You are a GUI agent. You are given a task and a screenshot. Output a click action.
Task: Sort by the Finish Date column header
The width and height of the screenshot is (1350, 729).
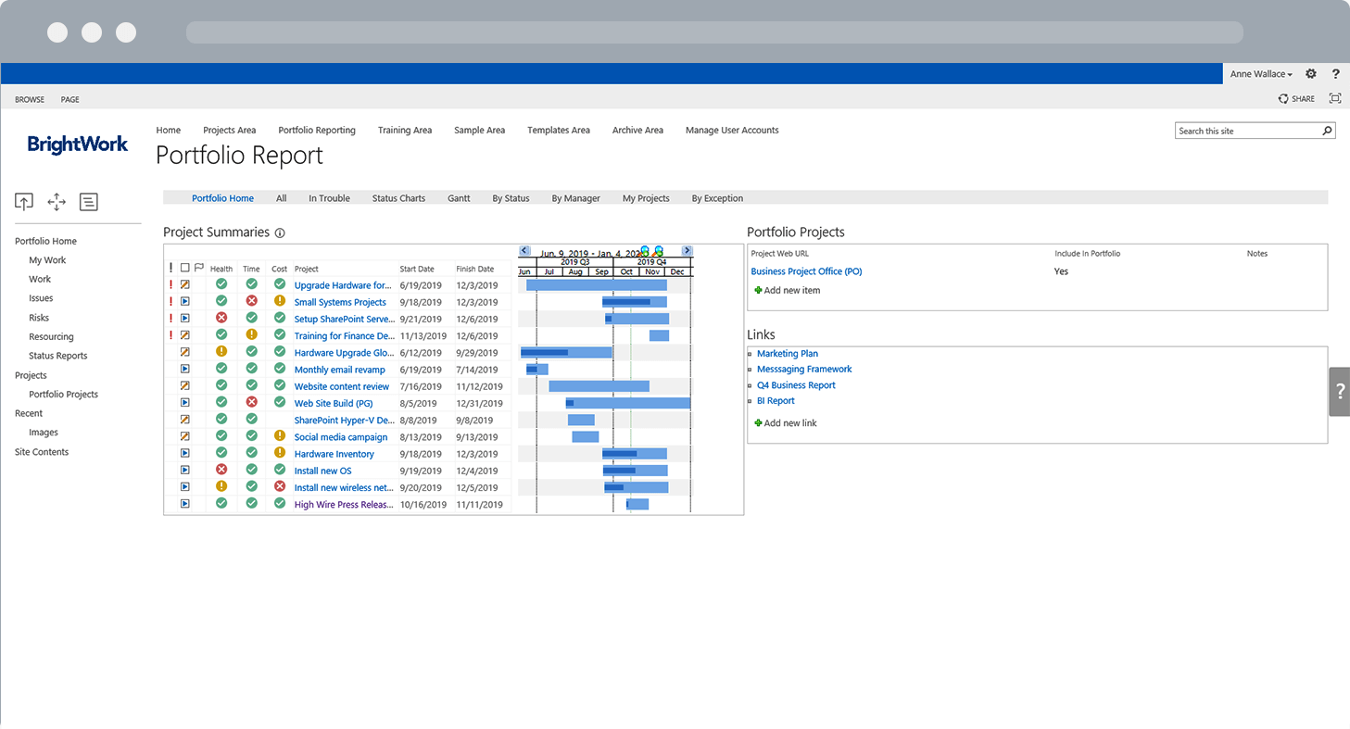point(475,269)
